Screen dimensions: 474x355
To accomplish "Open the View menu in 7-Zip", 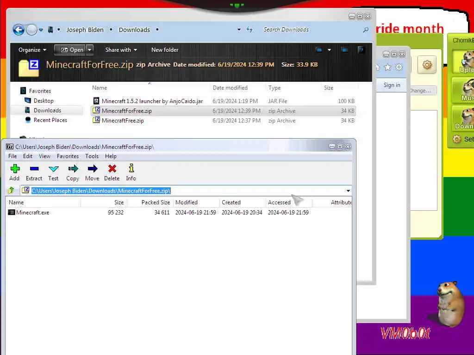I will pos(44,156).
